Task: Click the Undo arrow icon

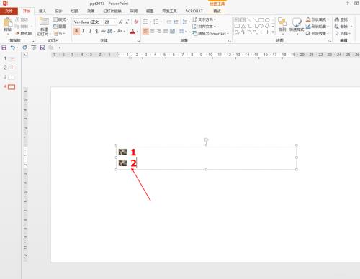Action: (x=12, y=47)
